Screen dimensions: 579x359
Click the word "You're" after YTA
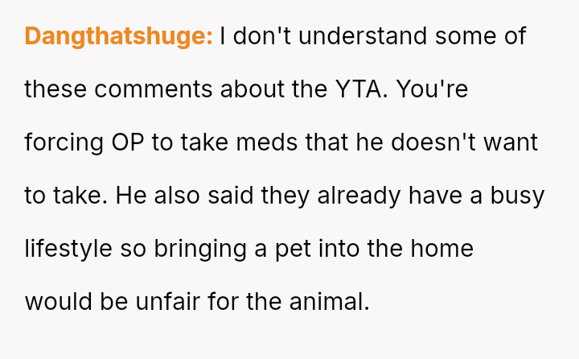click(432, 89)
